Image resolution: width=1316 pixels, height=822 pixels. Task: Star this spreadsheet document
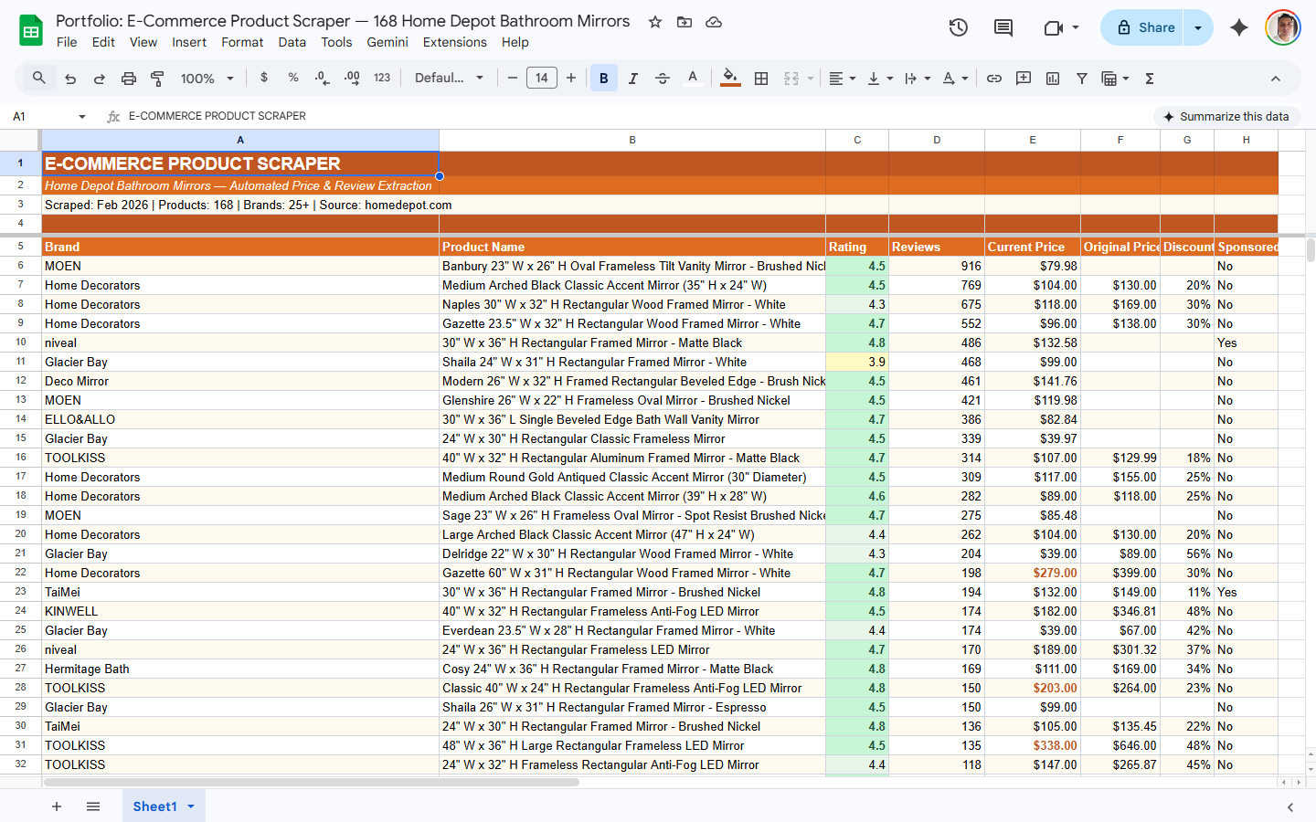[655, 22]
